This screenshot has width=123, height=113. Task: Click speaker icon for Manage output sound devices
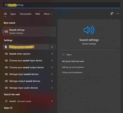point(6,81)
